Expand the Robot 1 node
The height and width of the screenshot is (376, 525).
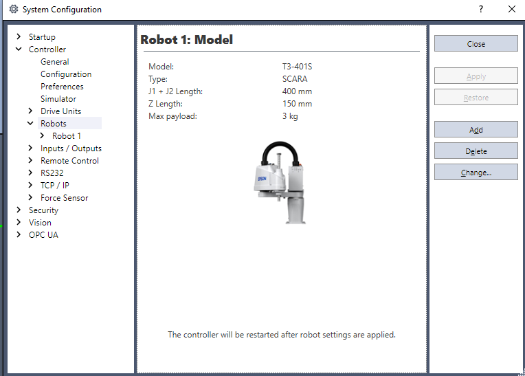point(42,135)
